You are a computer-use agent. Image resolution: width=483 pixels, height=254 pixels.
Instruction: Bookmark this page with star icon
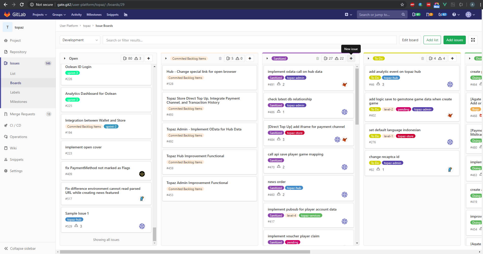point(402,5)
